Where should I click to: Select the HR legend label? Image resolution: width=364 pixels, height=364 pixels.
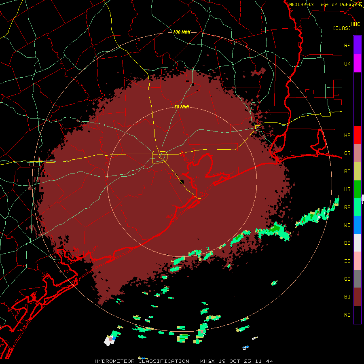[x=347, y=189]
